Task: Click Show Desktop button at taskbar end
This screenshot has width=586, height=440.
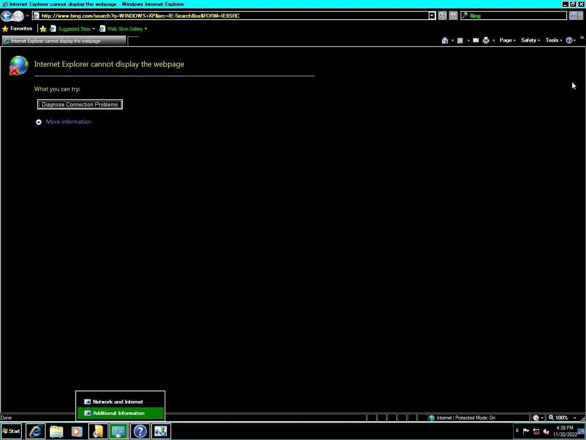Action: pyautogui.click(x=581, y=431)
